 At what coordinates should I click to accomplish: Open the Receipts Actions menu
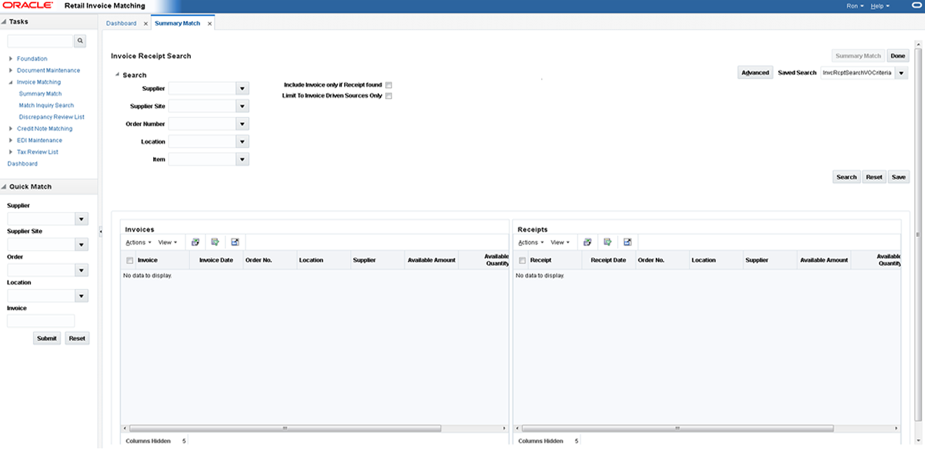531,242
